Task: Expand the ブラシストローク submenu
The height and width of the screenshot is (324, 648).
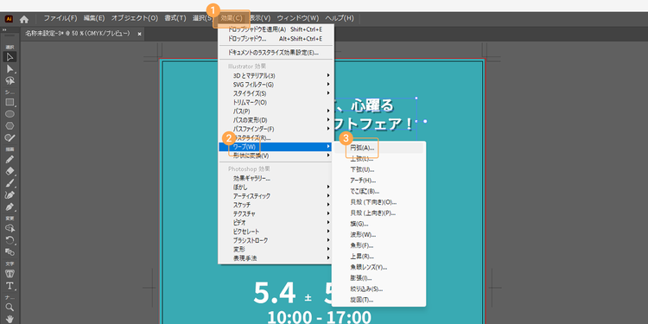Action: tap(276, 240)
